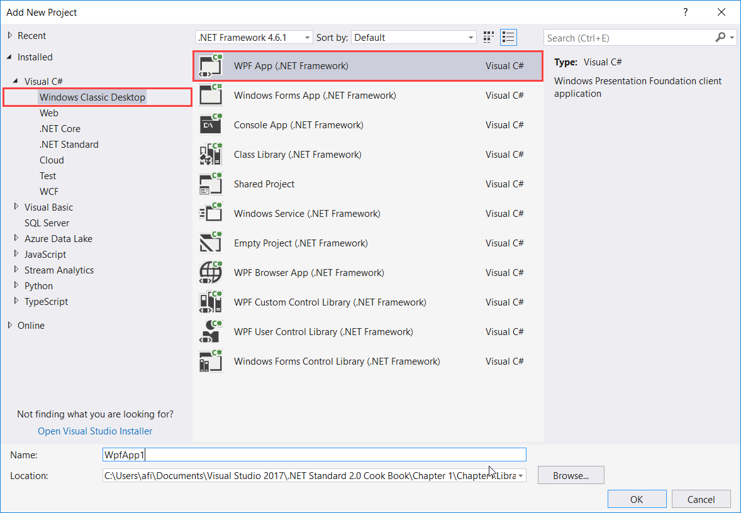Image resolution: width=741 pixels, height=513 pixels.
Task: Select WPF App (.NET Framework) template name
Action: tap(291, 65)
